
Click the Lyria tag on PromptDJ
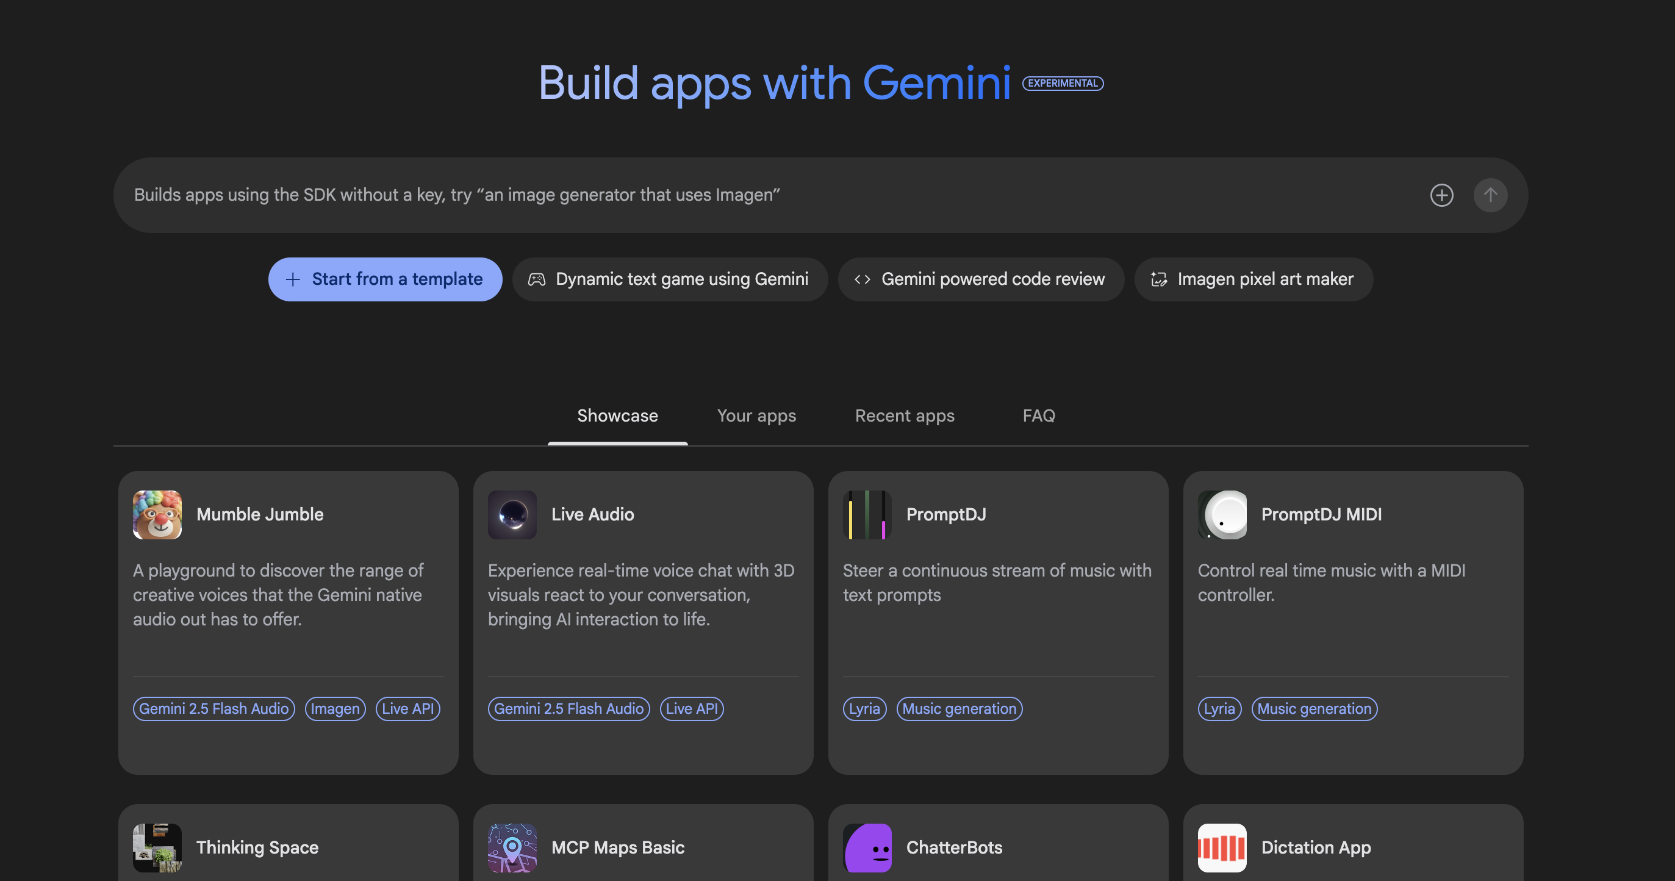click(864, 709)
